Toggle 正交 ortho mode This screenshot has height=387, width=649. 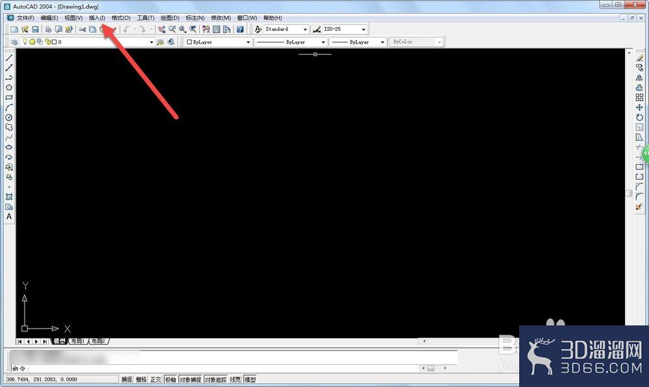pyautogui.click(x=156, y=379)
